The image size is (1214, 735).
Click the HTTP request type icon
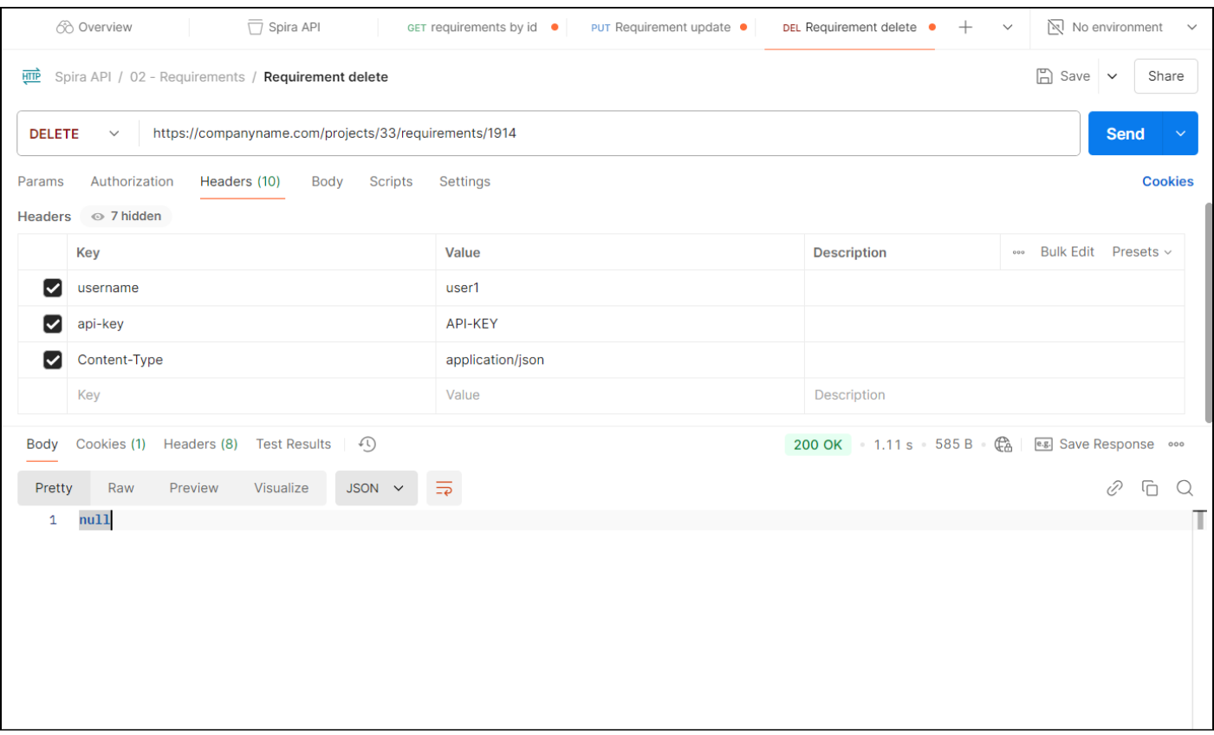point(31,76)
